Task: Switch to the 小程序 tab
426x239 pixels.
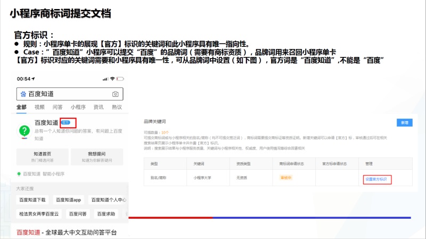Action: [78, 107]
